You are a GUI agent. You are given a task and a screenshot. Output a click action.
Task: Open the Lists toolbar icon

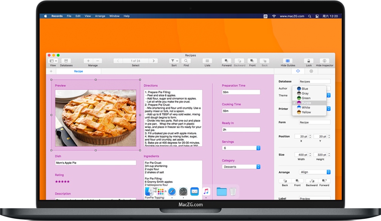[207, 61]
